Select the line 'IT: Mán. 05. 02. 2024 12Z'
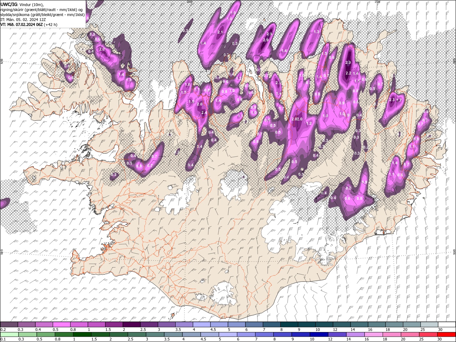 24,20
